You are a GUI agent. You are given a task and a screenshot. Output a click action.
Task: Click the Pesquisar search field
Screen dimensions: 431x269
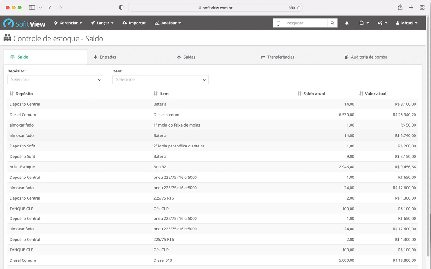click(305, 23)
